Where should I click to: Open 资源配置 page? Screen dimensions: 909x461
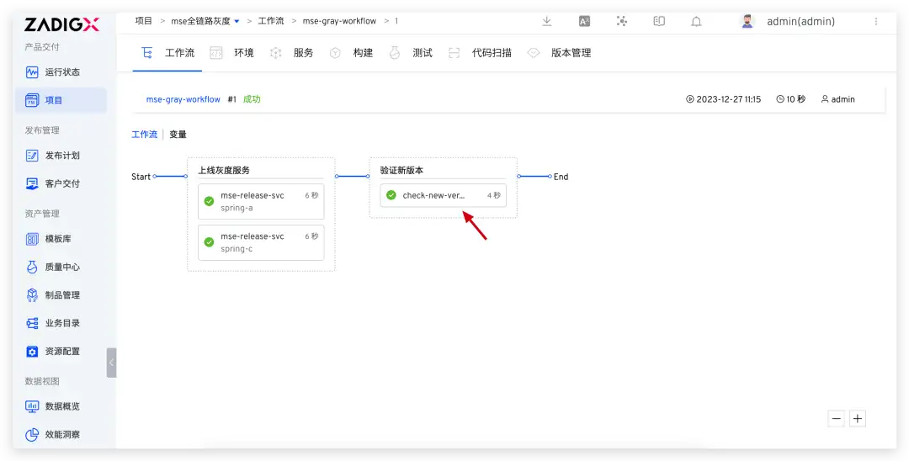coord(62,351)
